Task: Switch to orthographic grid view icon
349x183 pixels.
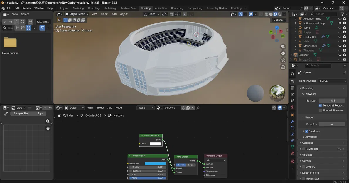Action: [283, 67]
